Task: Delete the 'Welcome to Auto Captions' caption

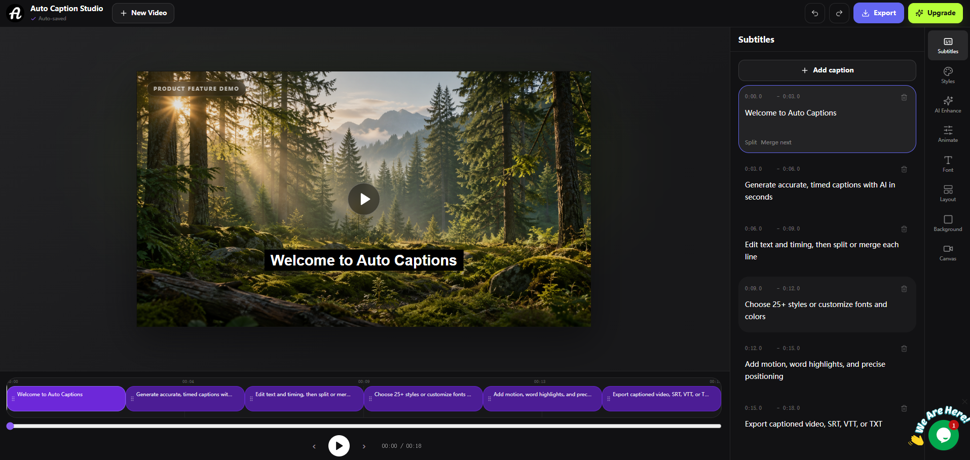Action: tap(904, 97)
